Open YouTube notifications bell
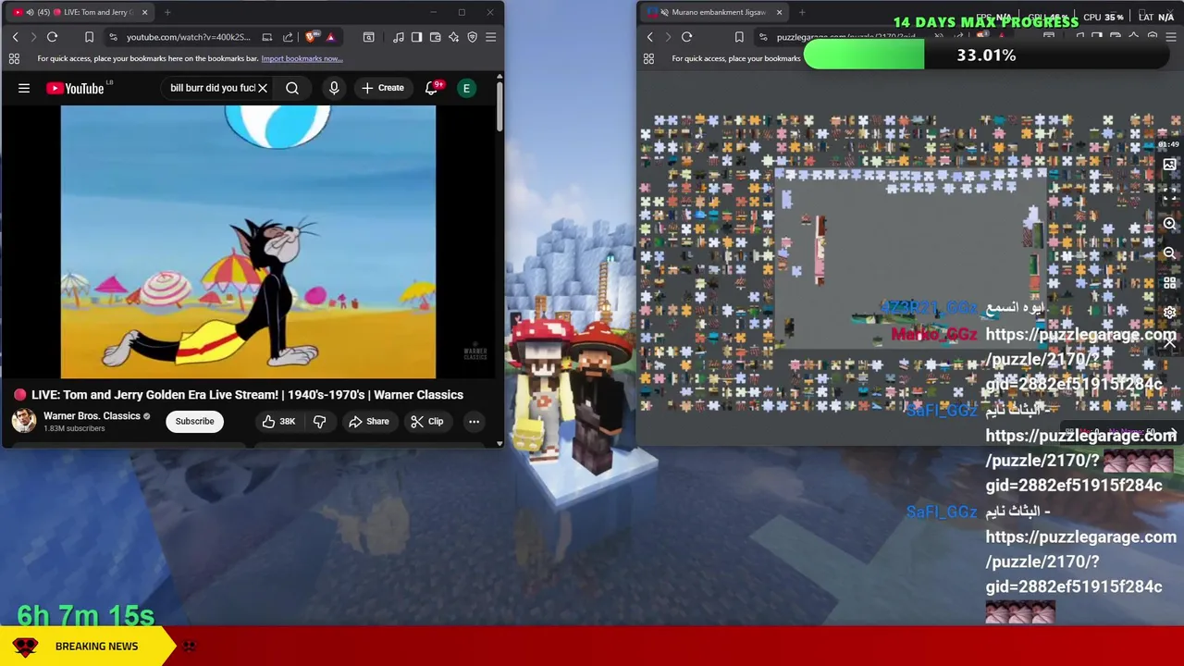Viewport: 1184px width, 666px height. tap(431, 88)
